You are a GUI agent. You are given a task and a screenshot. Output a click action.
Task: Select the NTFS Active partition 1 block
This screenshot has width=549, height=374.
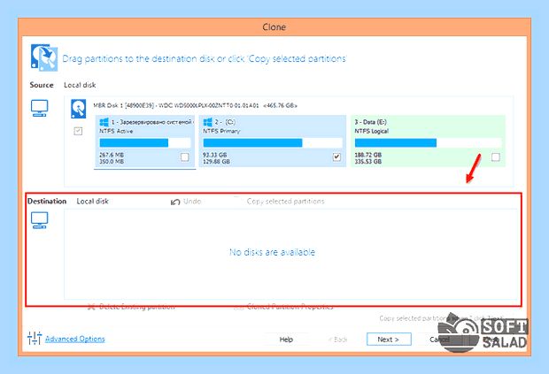pyautogui.click(x=145, y=141)
